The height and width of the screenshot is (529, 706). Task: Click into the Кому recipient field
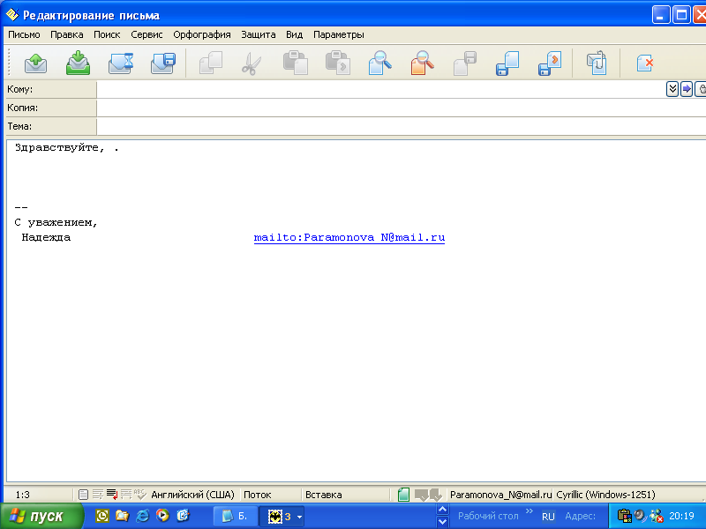pyautogui.click(x=380, y=90)
